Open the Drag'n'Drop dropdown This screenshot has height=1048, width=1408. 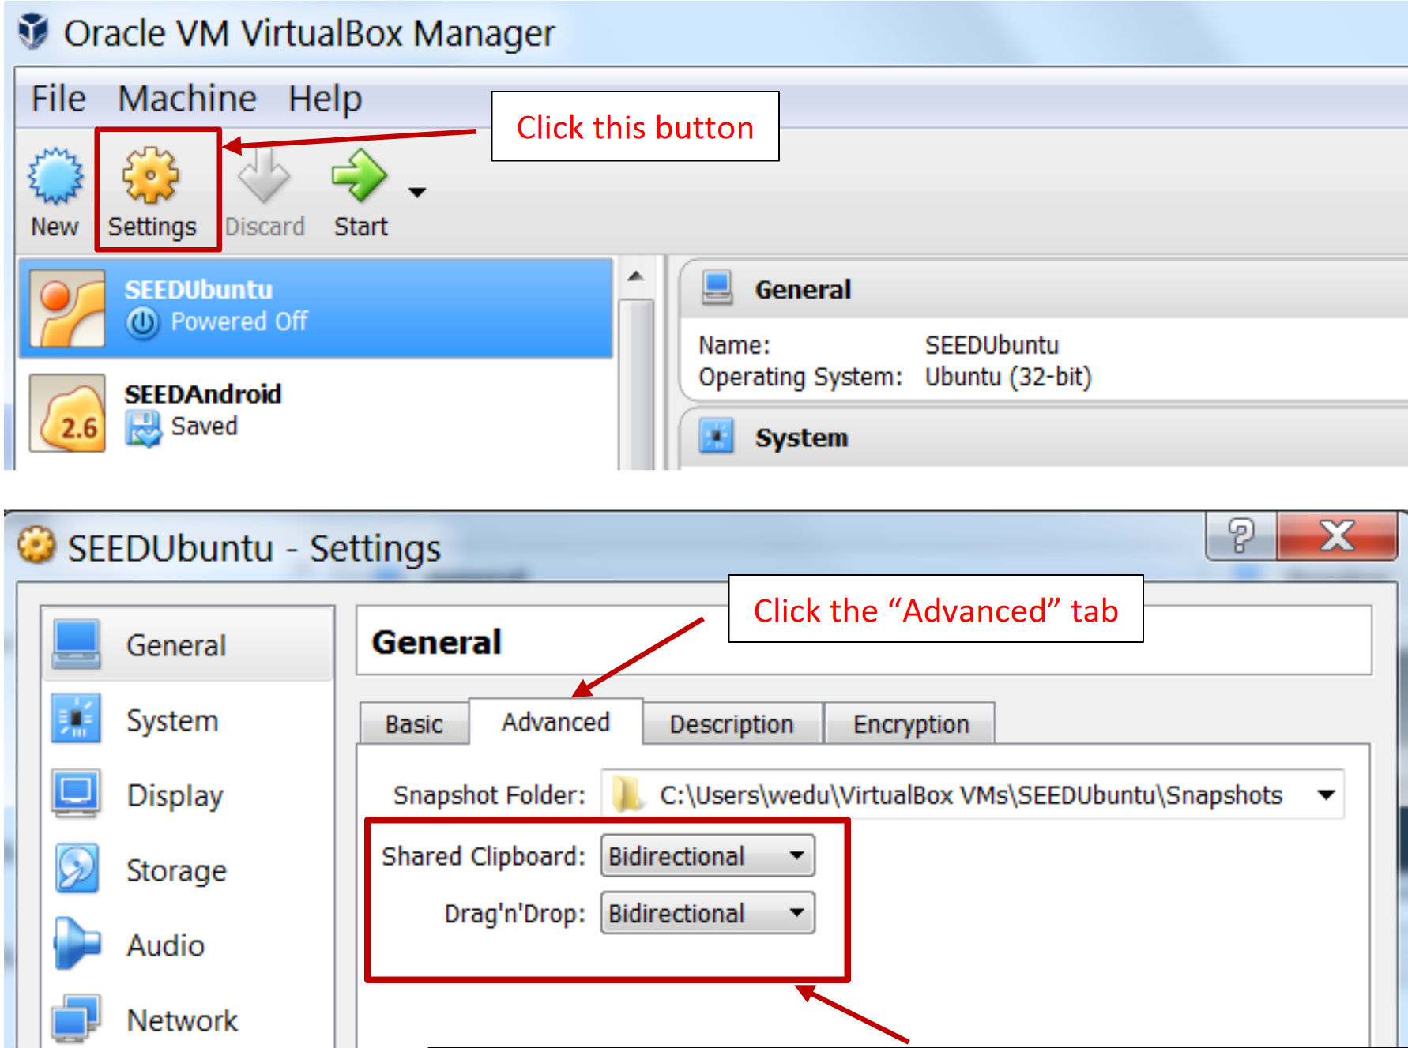(707, 913)
